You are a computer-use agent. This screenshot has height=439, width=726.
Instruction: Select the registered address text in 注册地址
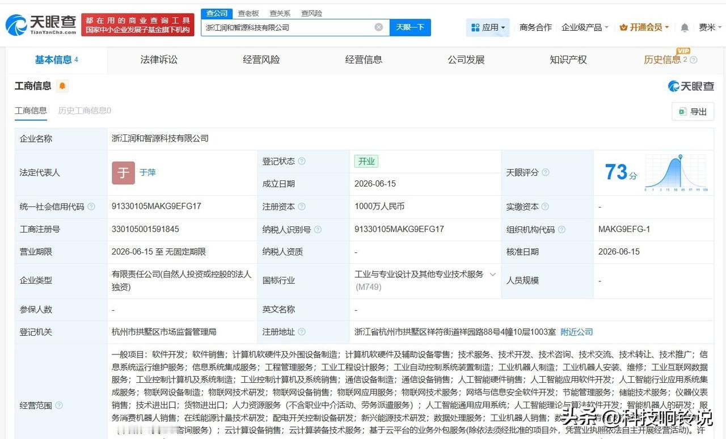455,332
